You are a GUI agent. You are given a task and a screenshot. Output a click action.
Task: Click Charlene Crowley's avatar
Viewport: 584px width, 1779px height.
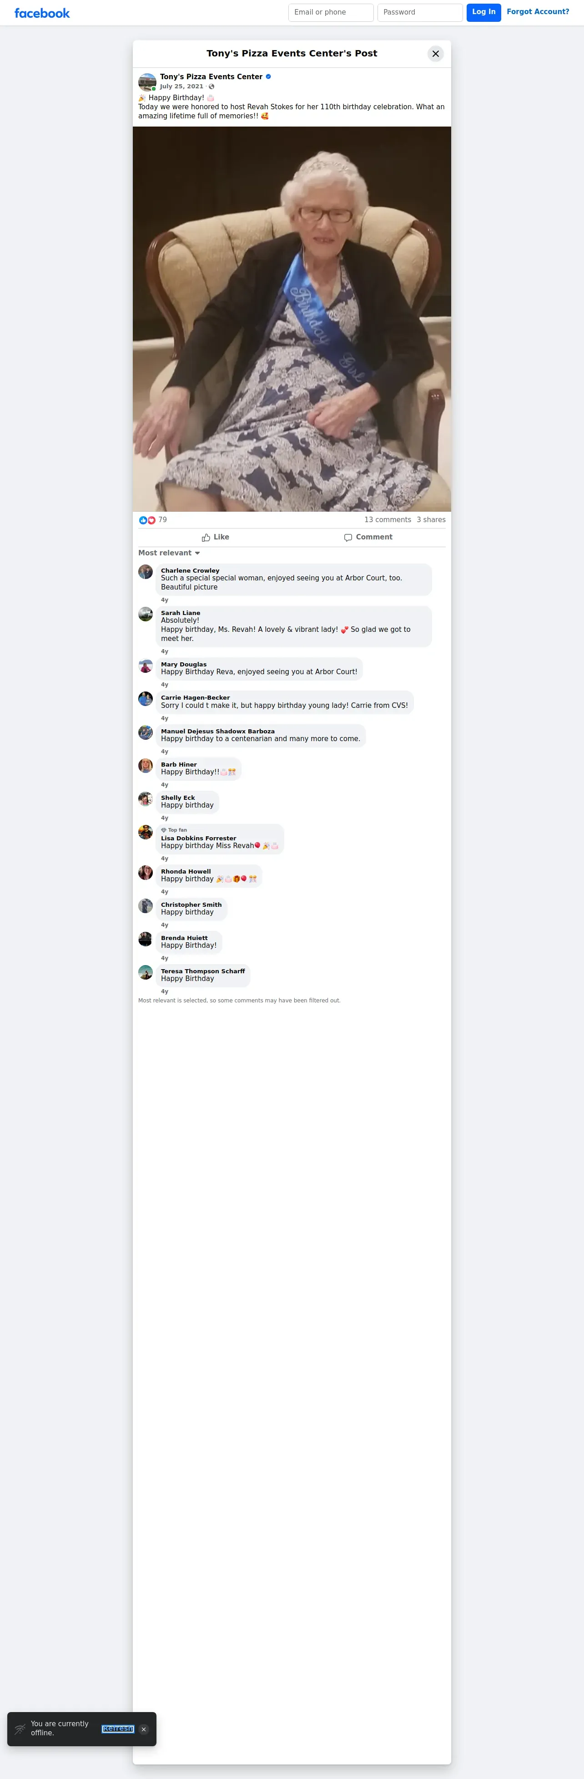tap(146, 572)
